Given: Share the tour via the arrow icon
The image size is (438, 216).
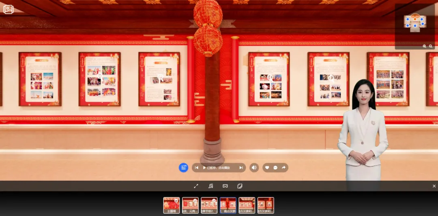Looking at the screenshot, I should click(283, 168).
